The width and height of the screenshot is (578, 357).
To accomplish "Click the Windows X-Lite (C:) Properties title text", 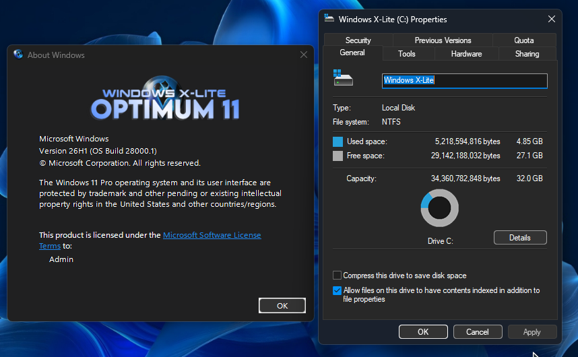I will click(x=393, y=19).
